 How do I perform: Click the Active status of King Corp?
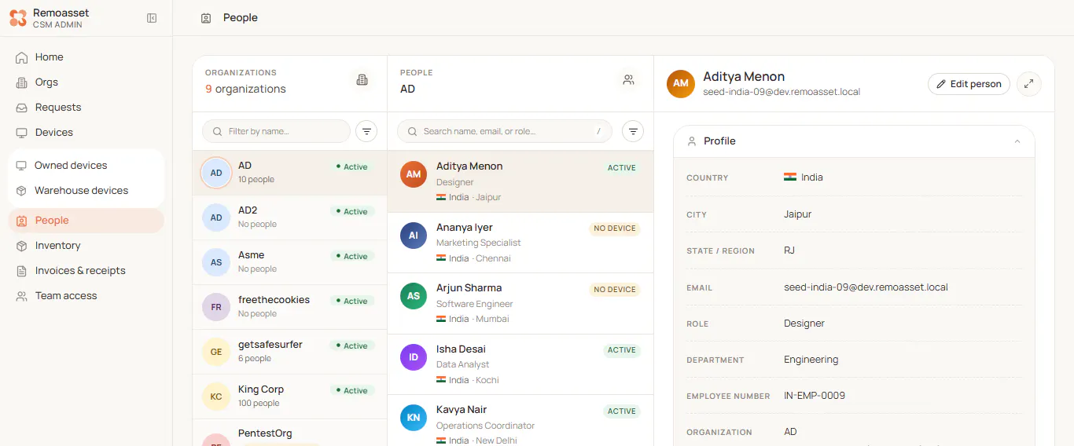pyautogui.click(x=352, y=390)
